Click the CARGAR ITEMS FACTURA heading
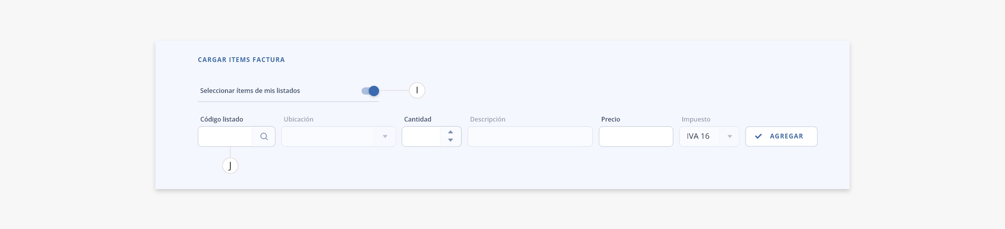 tap(241, 60)
